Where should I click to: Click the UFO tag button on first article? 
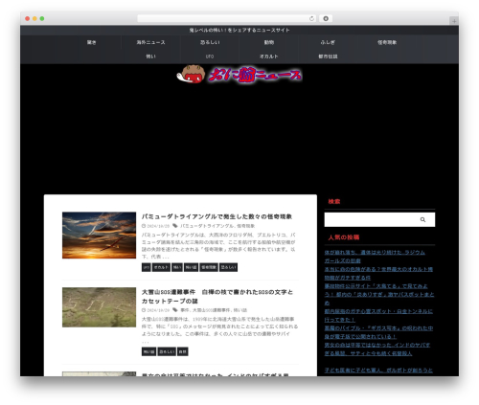pos(147,267)
